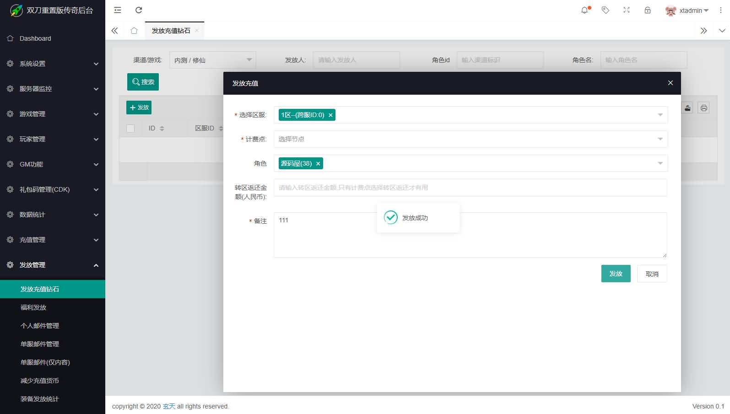Screen dimensions: 730x414
Task: Collapse the sidebar menu icon
Action: 118,10
